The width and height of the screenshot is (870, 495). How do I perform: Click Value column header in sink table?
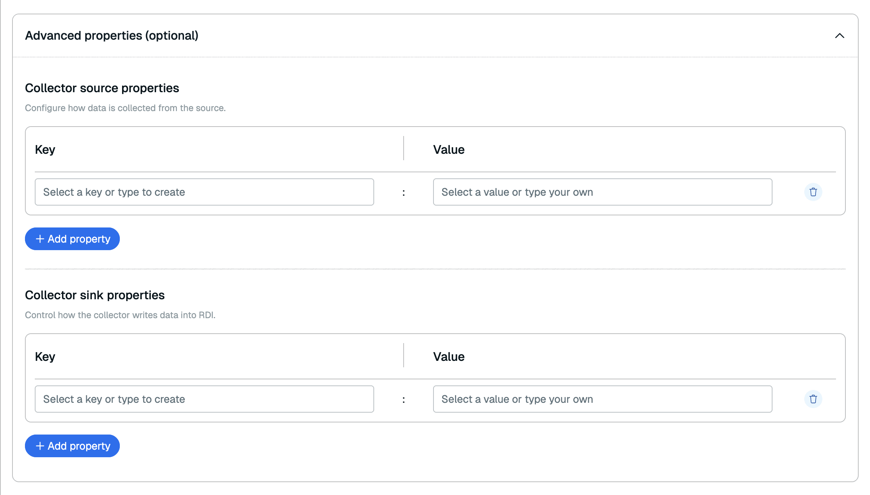(x=449, y=357)
